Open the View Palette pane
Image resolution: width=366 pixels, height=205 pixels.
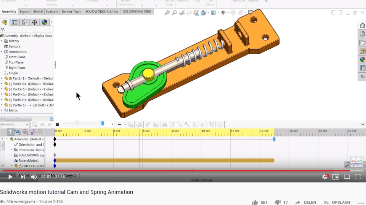[362, 51]
